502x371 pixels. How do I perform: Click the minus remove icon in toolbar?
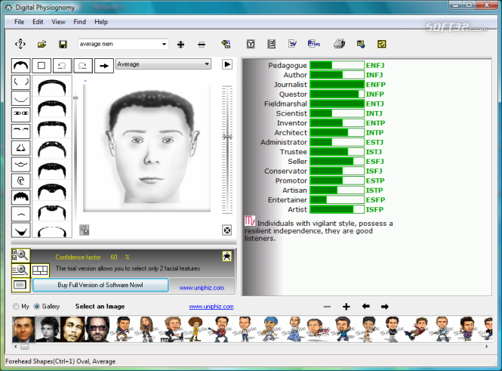(x=202, y=45)
